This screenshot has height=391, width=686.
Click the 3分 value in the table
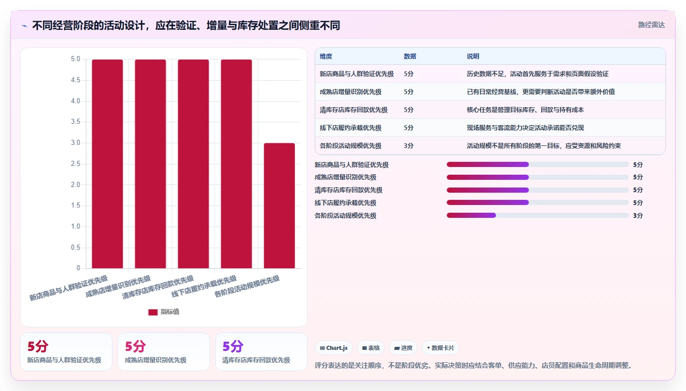[x=409, y=146]
